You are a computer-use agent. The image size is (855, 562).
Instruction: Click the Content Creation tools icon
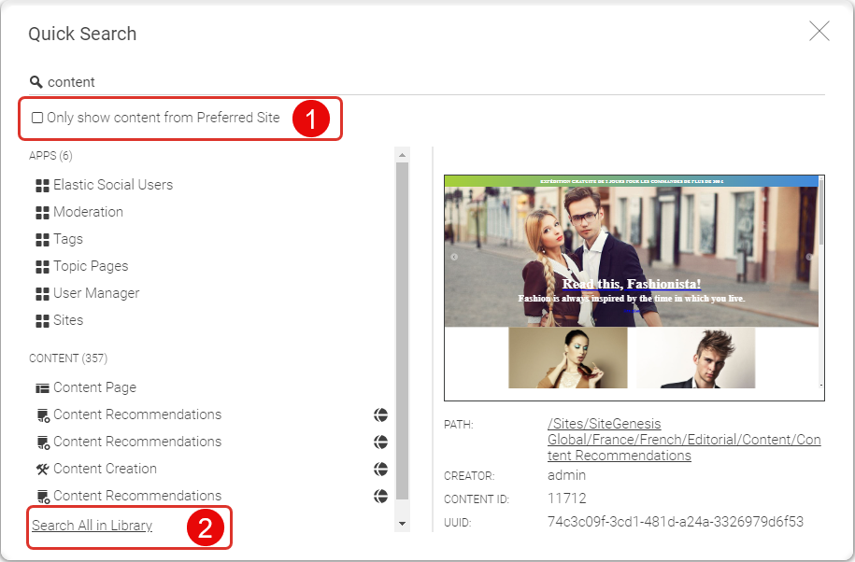[42, 469]
